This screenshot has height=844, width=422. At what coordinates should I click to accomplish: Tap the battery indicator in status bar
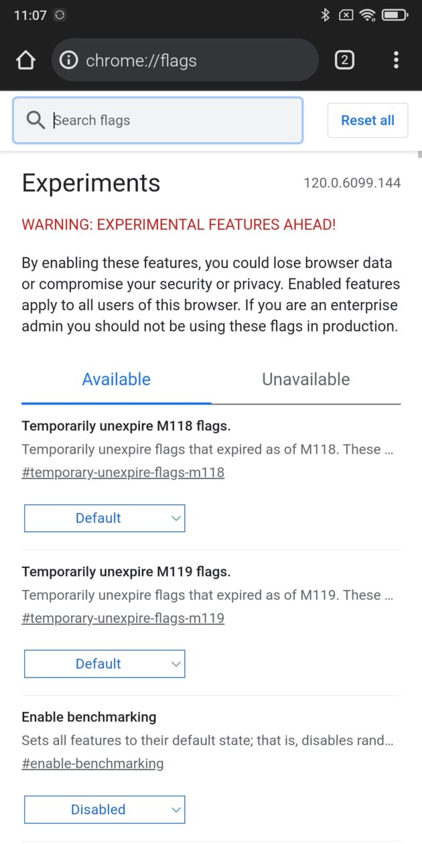(x=395, y=15)
